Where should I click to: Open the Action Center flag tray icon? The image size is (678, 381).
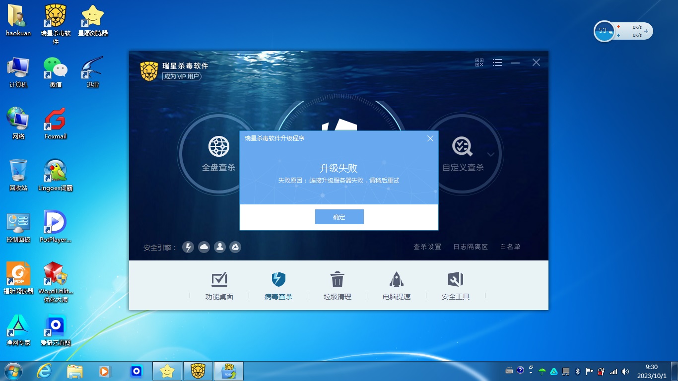pos(589,371)
